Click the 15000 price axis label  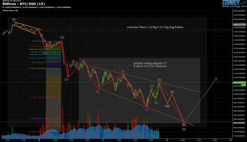[239, 11]
